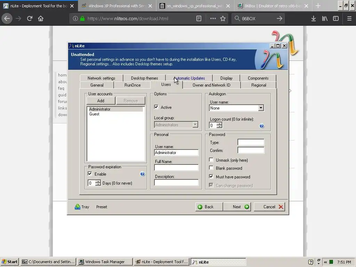Expand hidden tray icons with the chevron
Image resolution: width=356 pixels, height=267 pixels.
click(x=325, y=262)
